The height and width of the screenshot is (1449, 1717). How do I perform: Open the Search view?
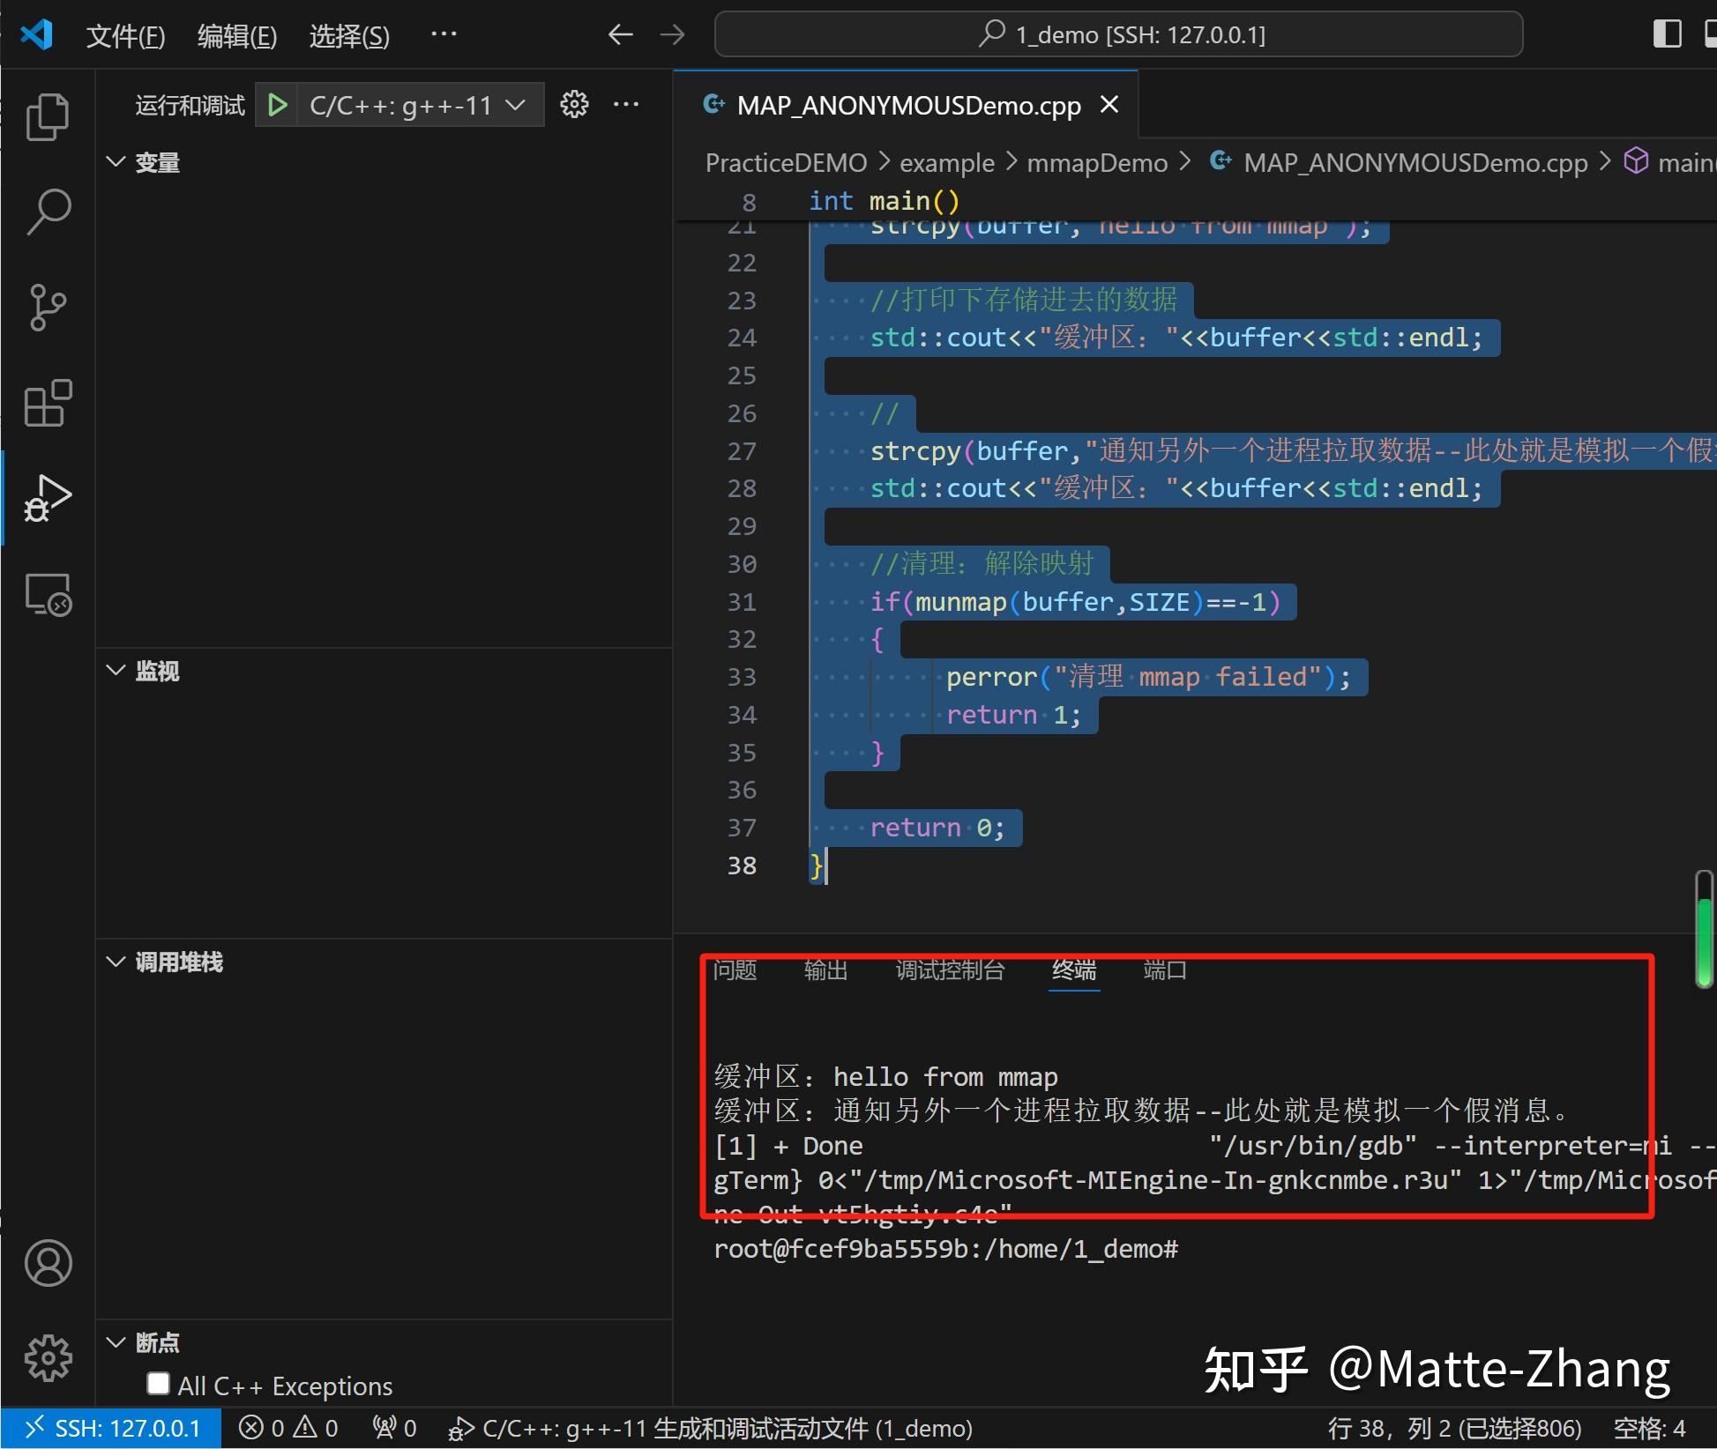pos(48,211)
